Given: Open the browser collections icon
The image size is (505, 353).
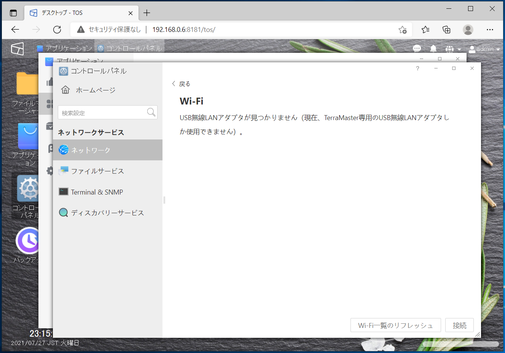Looking at the screenshot, I should 446,30.
